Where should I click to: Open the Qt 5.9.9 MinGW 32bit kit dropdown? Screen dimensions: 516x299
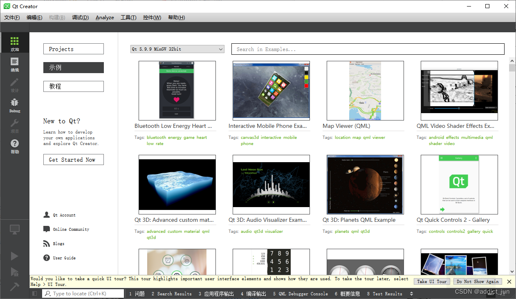click(x=177, y=49)
